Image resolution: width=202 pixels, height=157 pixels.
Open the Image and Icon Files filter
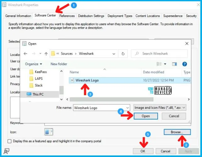click(x=160, y=108)
